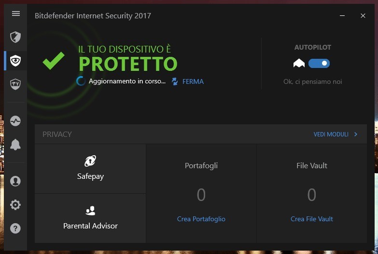The image size is (378, 254).
Task: Click the update progress spinner
Action: tap(81, 81)
